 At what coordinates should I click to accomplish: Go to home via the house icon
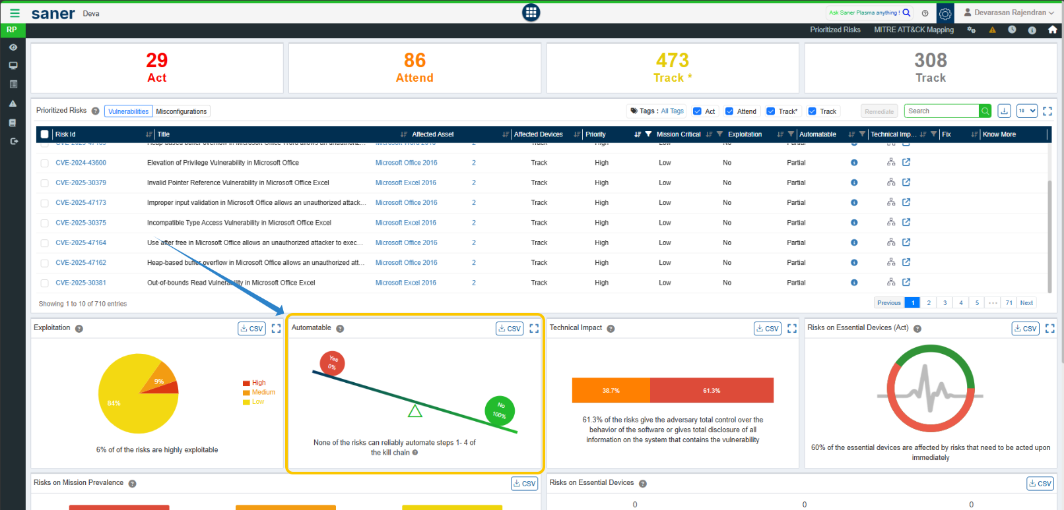coord(1052,30)
